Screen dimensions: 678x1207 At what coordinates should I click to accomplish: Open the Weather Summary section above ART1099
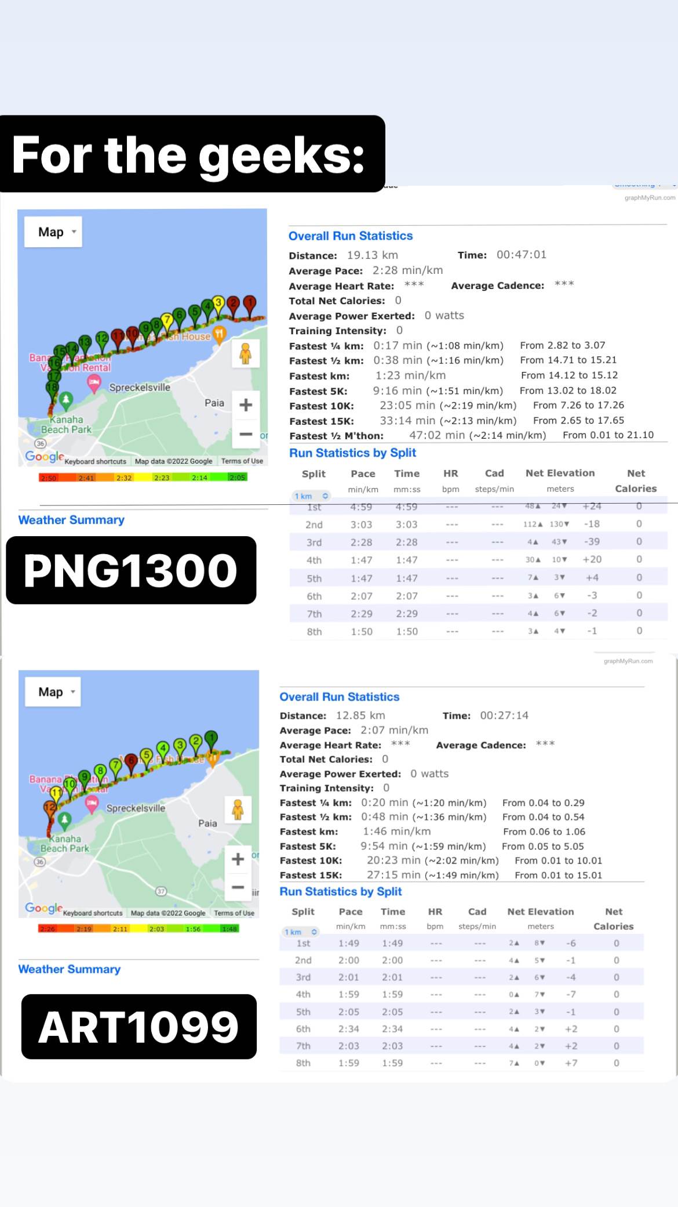tap(70, 969)
